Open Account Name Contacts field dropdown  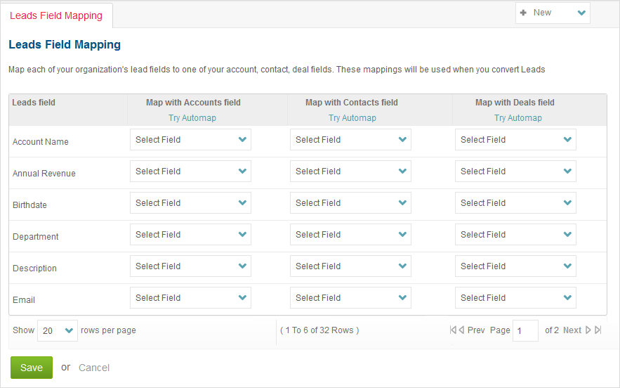[x=351, y=139]
